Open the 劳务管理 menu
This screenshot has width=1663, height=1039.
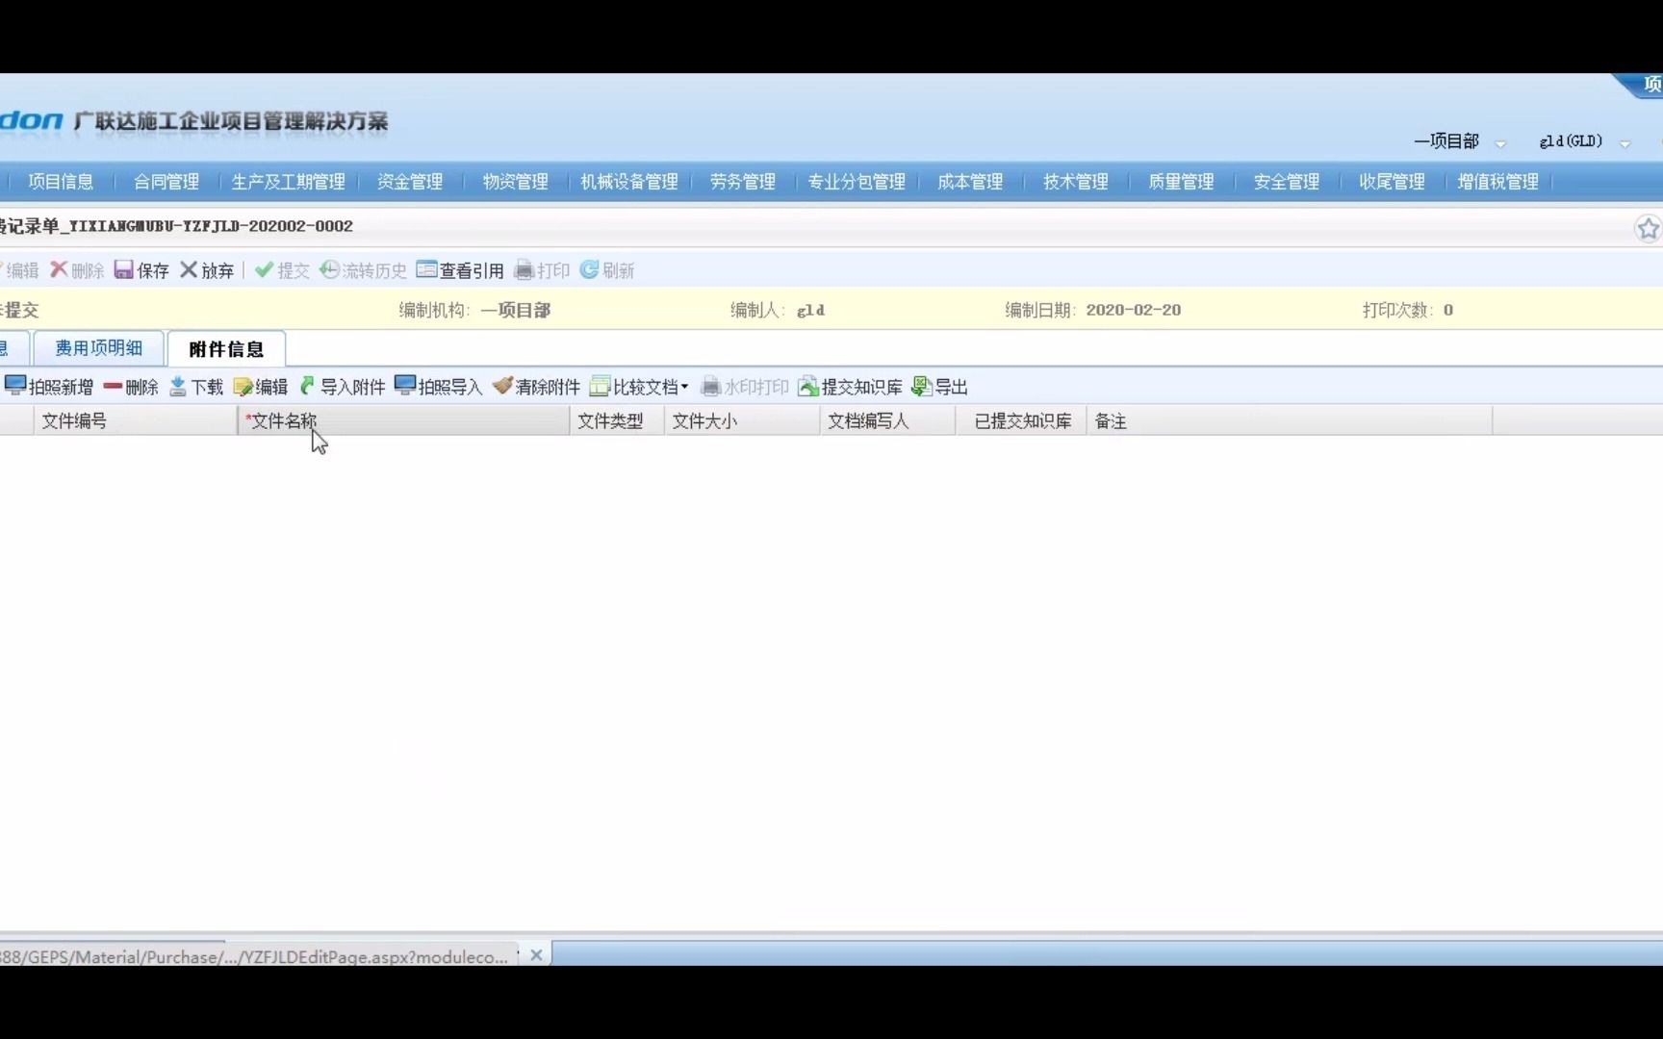[x=743, y=182]
